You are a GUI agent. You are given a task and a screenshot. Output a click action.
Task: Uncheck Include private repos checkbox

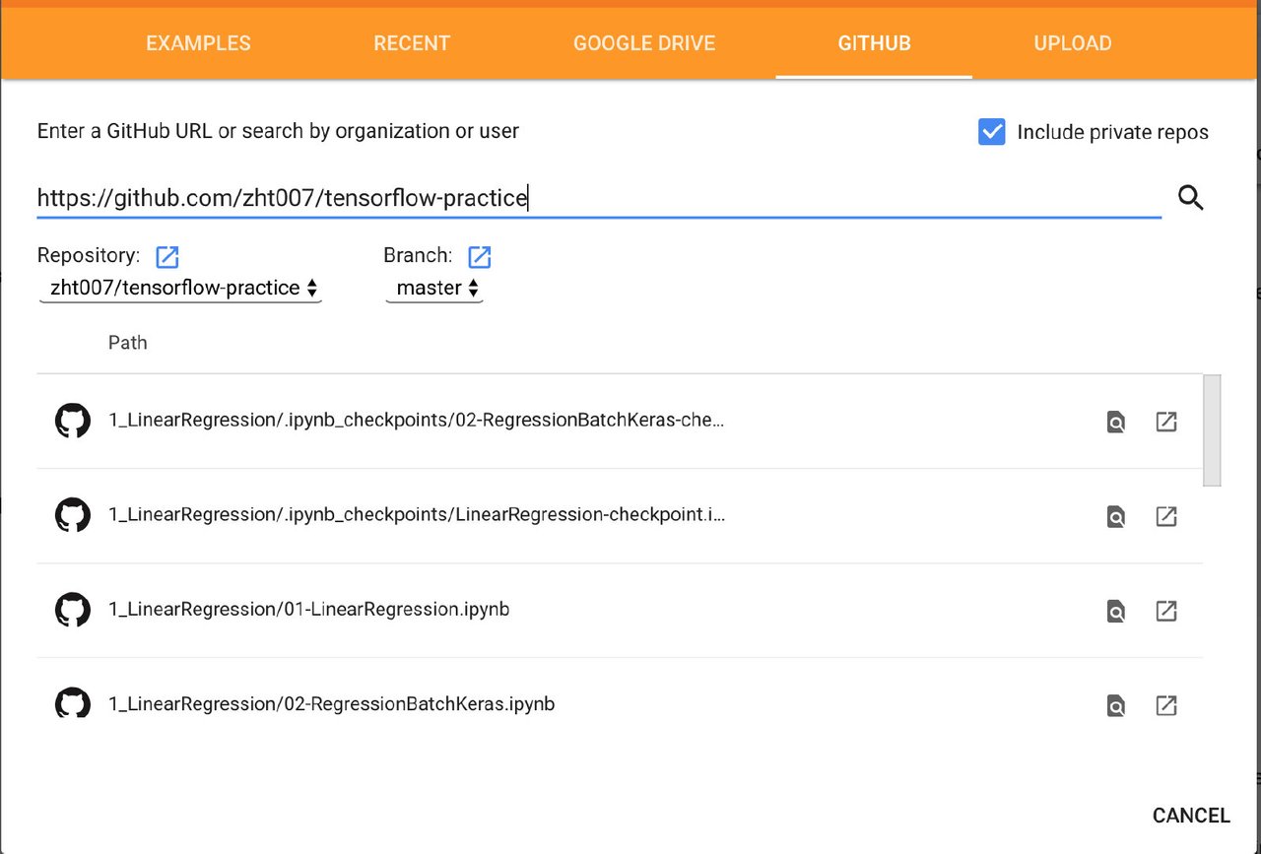pyautogui.click(x=991, y=132)
